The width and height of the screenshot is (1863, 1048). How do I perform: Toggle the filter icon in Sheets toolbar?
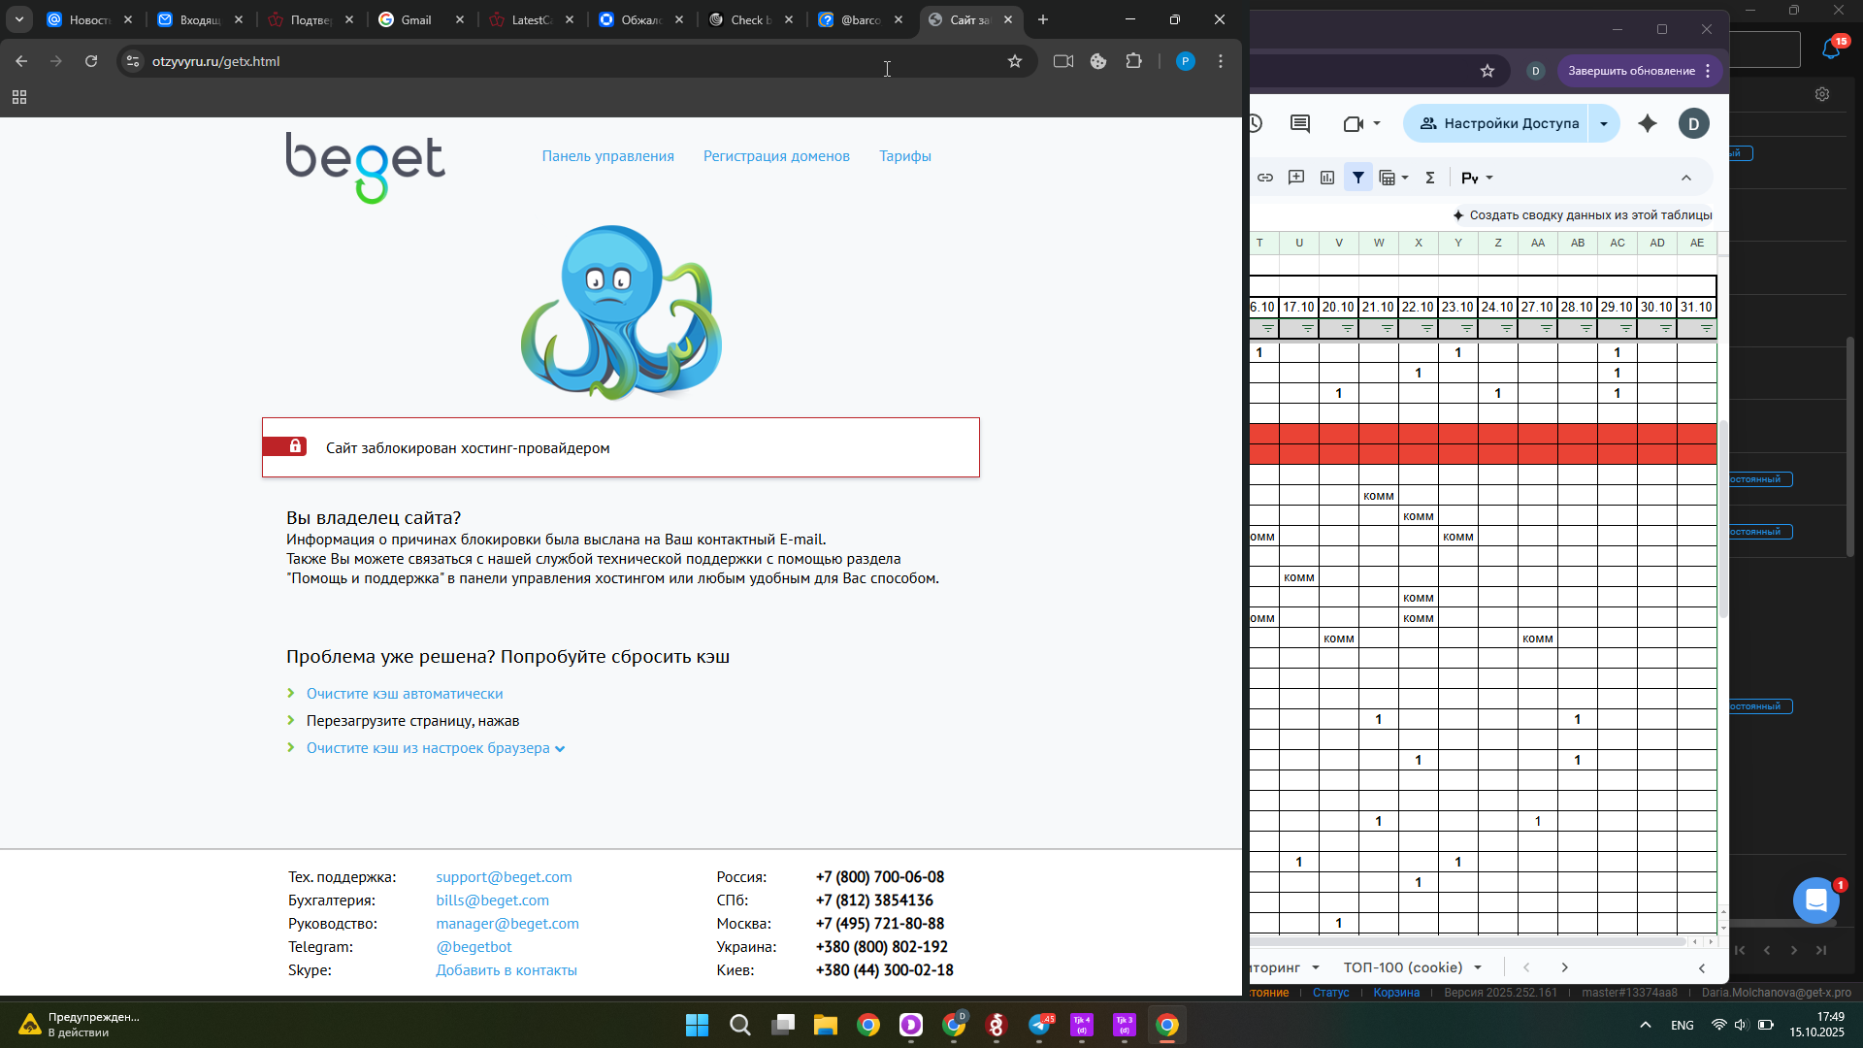point(1358,178)
